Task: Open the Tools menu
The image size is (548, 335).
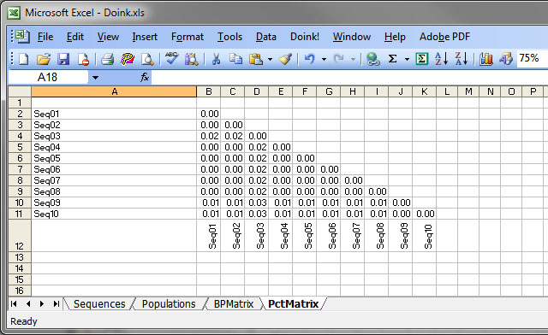Action: point(229,37)
